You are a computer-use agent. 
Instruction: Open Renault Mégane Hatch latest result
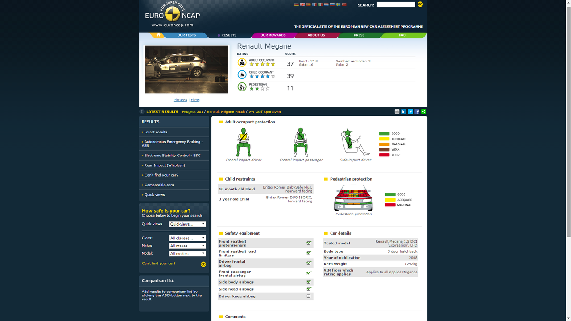pos(226,111)
